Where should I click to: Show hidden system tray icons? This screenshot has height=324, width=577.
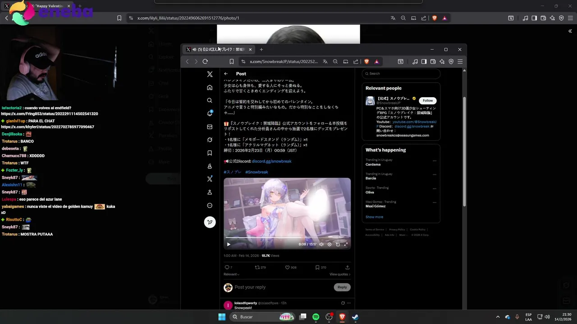pos(498,317)
